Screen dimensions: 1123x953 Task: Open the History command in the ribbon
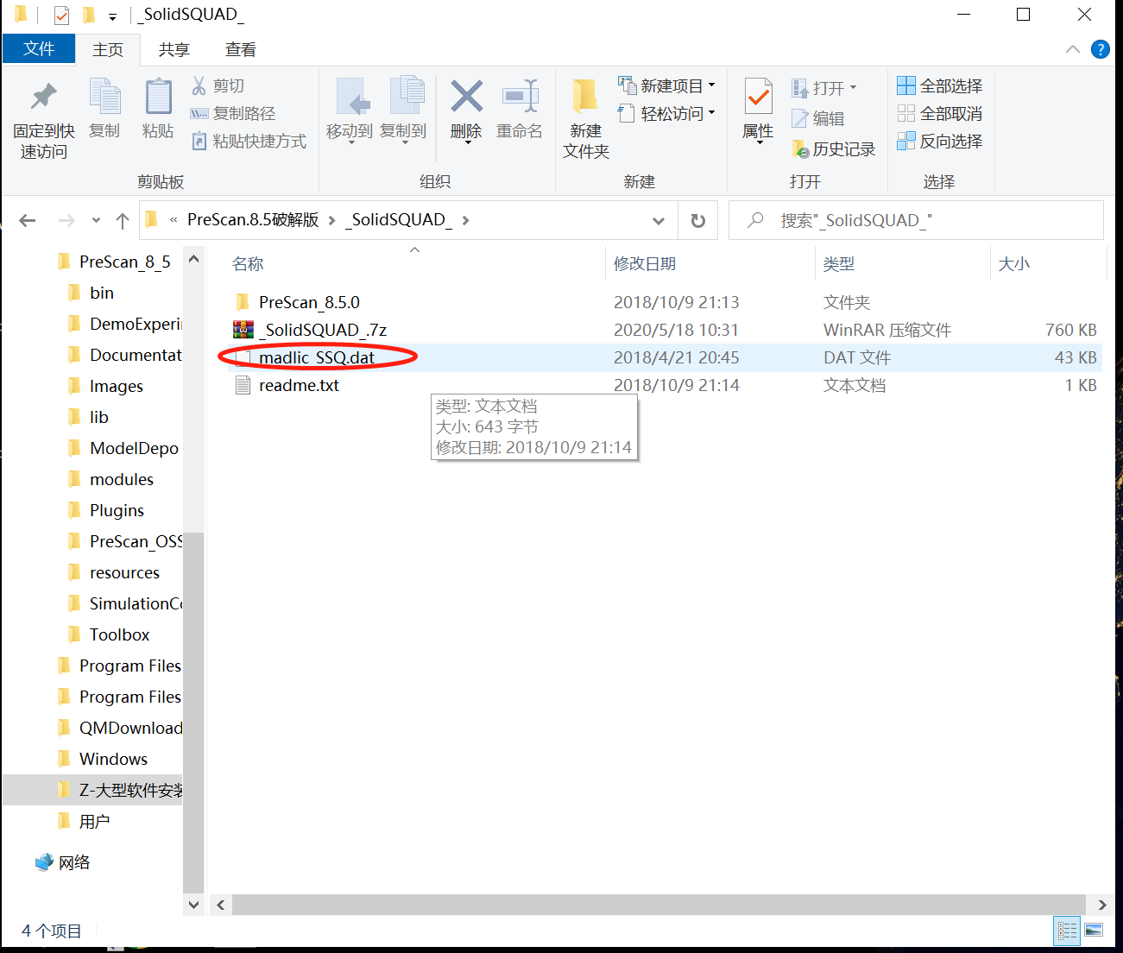pos(833,149)
